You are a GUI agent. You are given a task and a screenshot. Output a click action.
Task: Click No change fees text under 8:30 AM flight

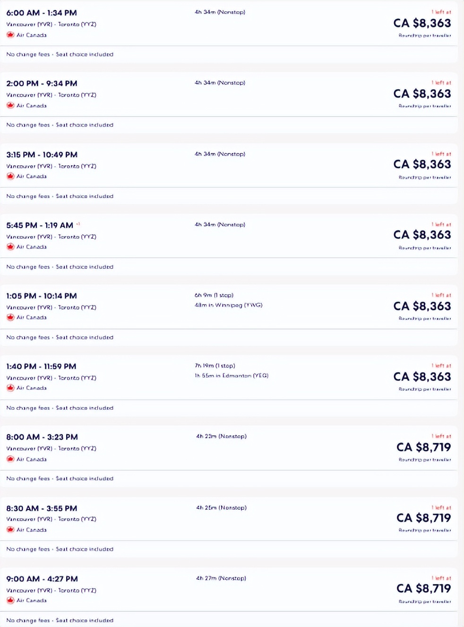[28, 549]
